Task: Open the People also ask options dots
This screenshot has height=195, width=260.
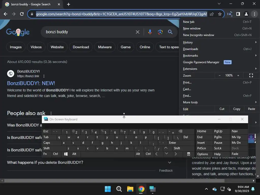Action: pyautogui.click(x=51, y=113)
